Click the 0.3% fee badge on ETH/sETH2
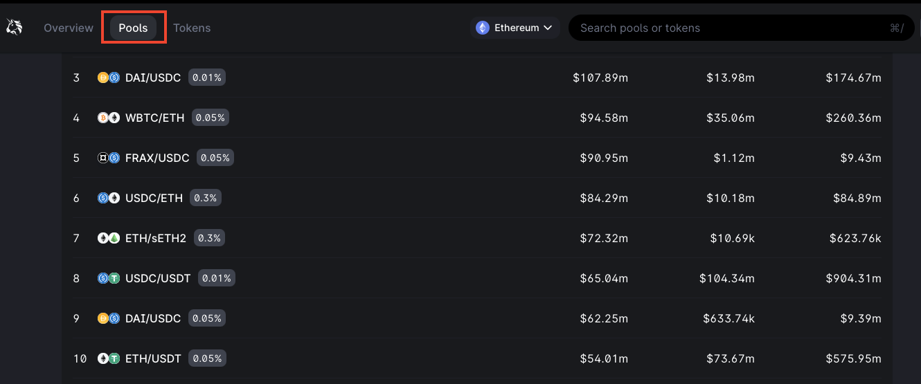 [x=209, y=239]
